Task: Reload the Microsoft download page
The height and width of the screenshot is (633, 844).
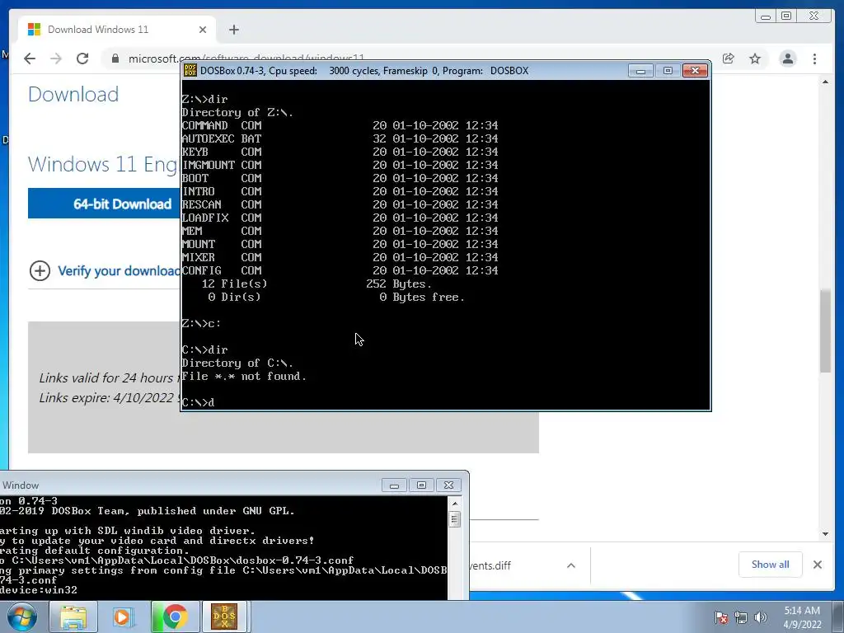Action: (x=82, y=59)
